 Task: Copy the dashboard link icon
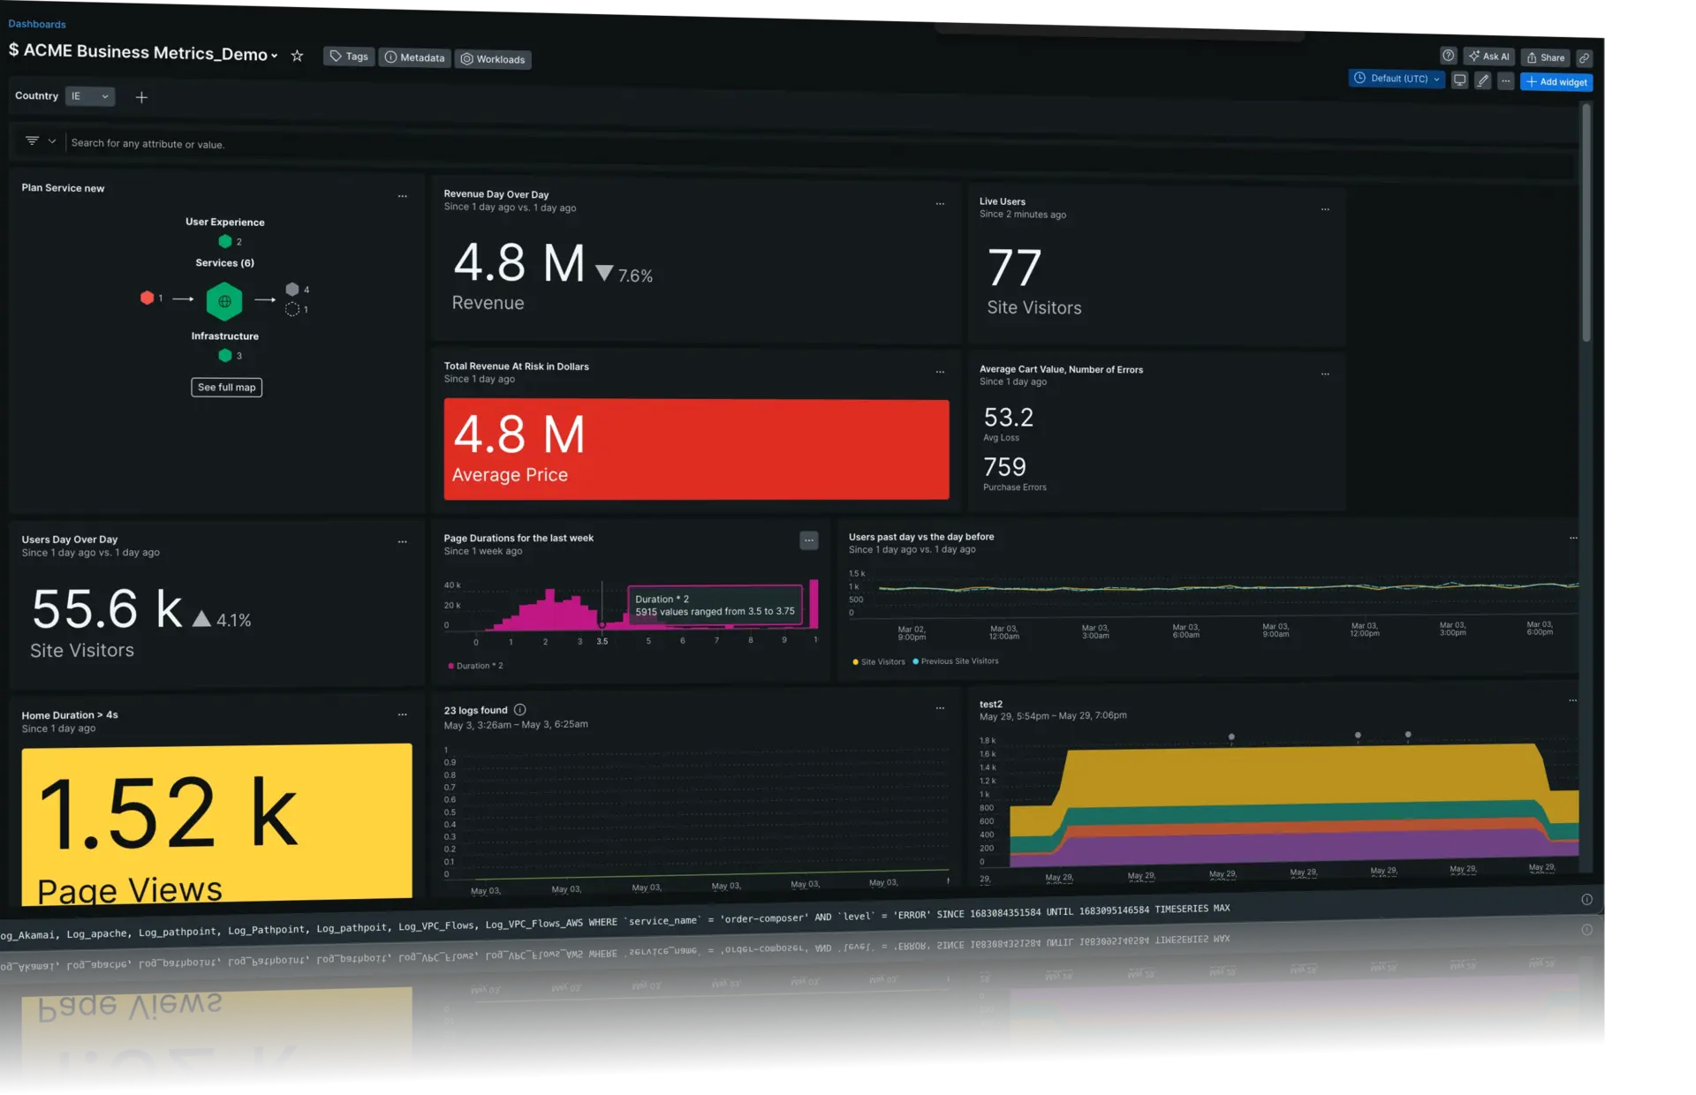tap(1585, 58)
